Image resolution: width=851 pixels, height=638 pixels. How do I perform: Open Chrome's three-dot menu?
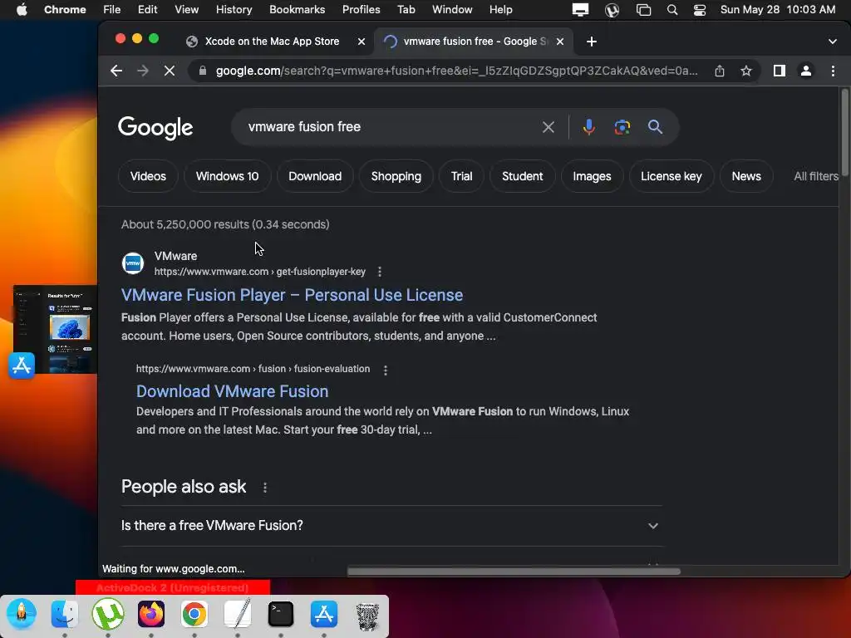[833, 71]
